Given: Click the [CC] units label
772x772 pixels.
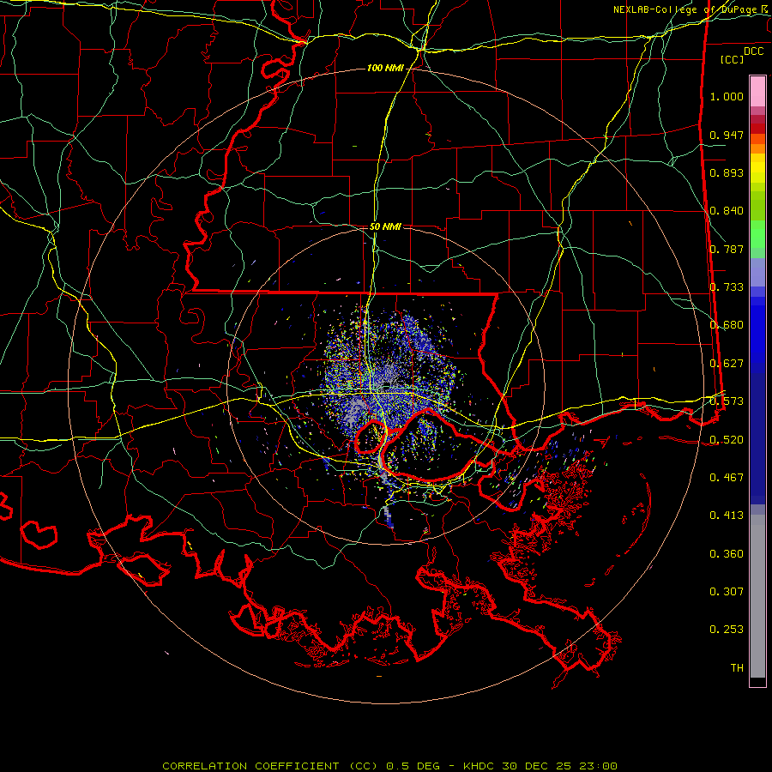Looking at the screenshot, I should click(732, 59).
